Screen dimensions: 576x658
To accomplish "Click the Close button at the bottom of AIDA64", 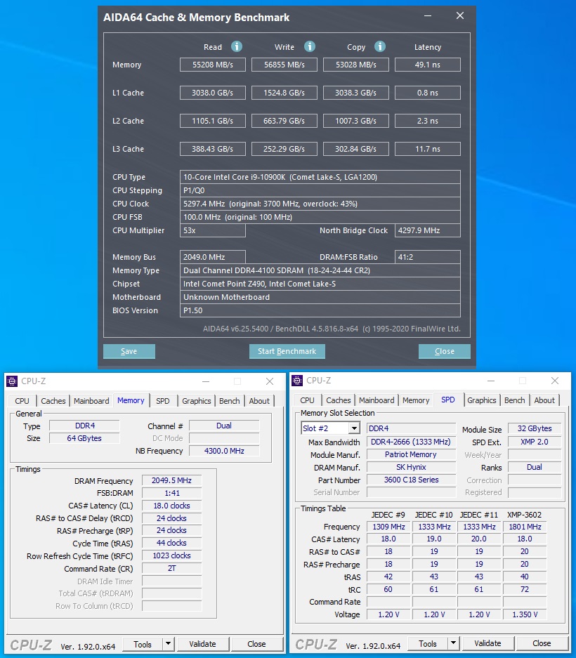I will pyautogui.click(x=444, y=351).
